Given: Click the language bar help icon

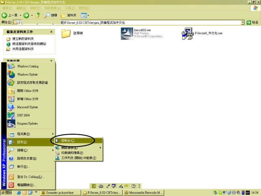Looking at the screenshot, I should (x=133, y=186).
